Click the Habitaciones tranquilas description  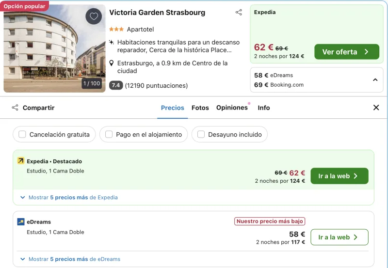pos(178,46)
